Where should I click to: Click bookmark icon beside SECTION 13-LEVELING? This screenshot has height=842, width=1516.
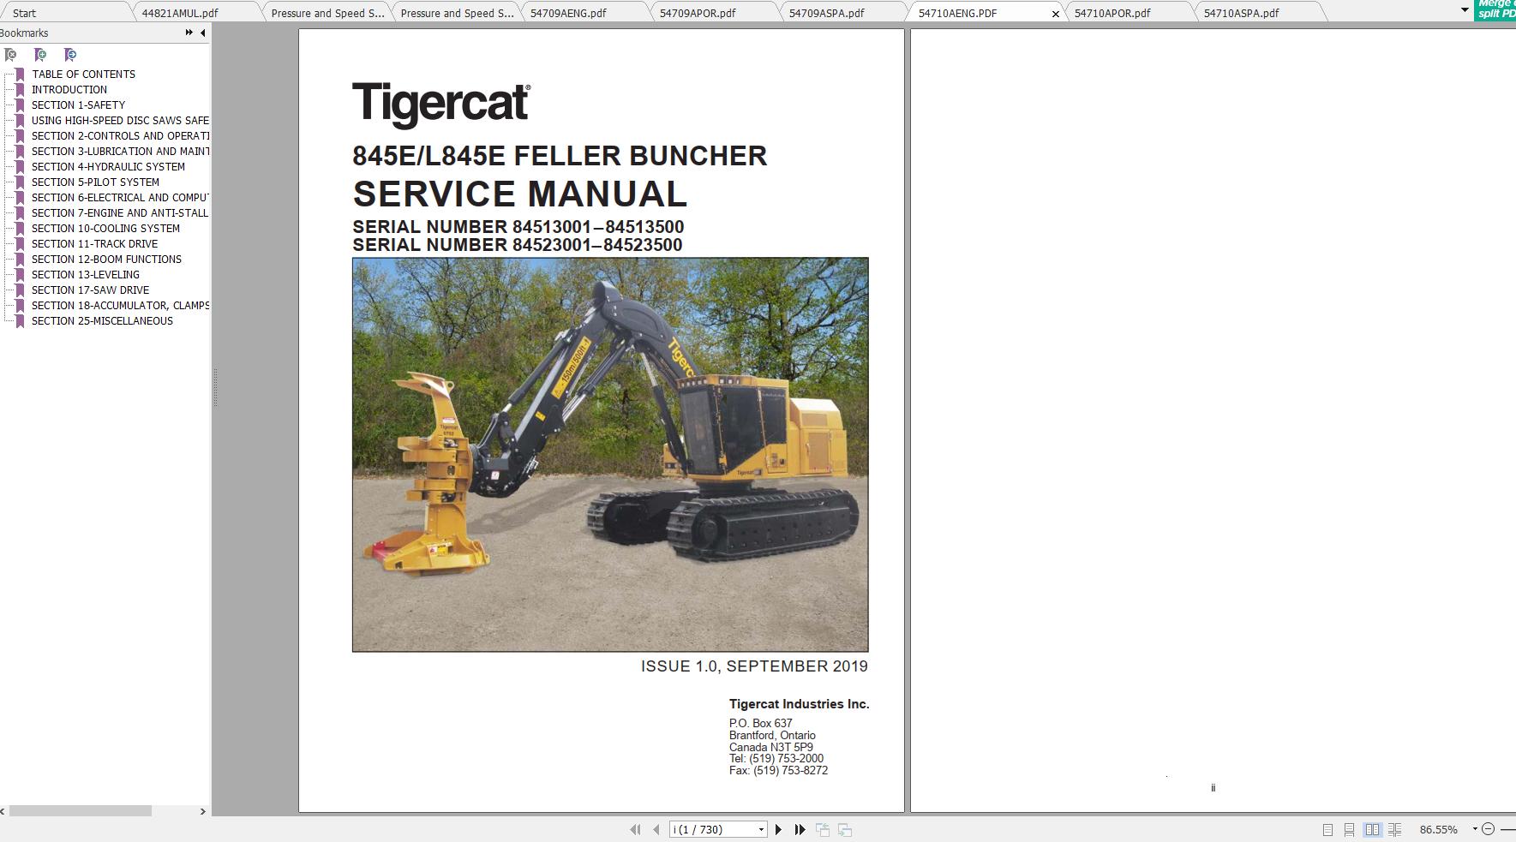(x=20, y=275)
